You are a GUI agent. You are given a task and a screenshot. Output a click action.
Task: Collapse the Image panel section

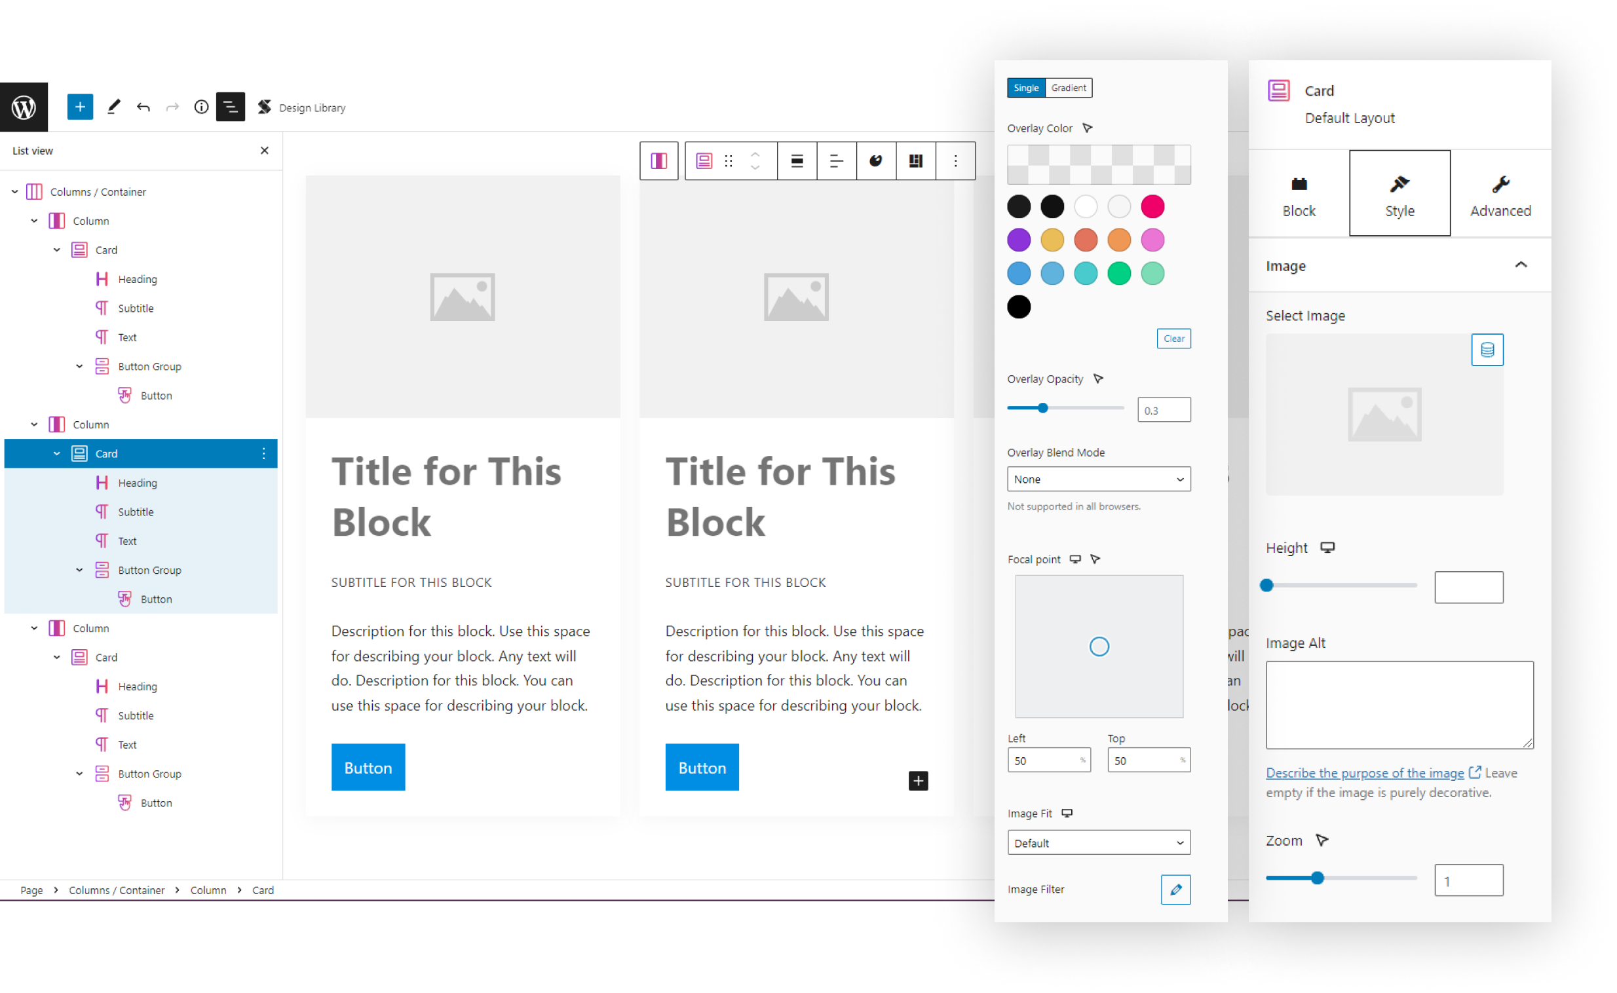pyautogui.click(x=1521, y=265)
